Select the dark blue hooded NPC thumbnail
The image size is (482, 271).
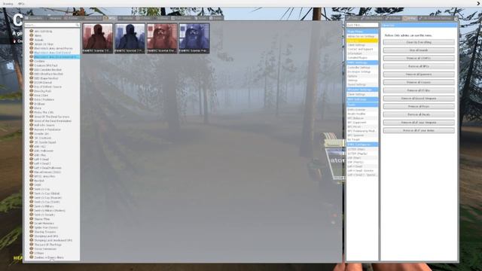pos(130,38)
